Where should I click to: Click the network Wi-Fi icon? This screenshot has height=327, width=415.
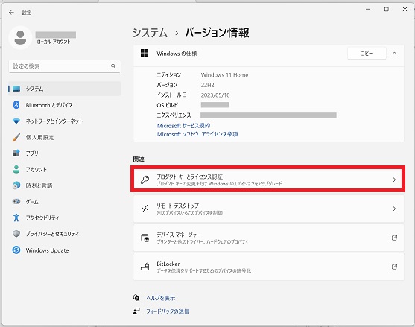(16, 121)
